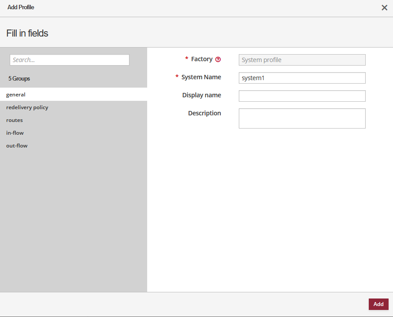
Task: Click the Display name label
Action: (x=201, y=95)
